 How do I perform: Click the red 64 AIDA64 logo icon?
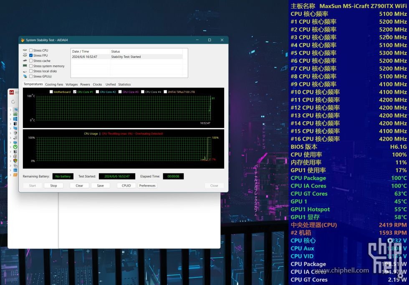[x=12, y=92]
